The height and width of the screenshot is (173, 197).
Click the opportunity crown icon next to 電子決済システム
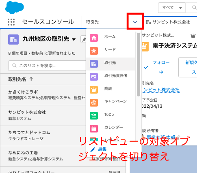click(145, 47)
